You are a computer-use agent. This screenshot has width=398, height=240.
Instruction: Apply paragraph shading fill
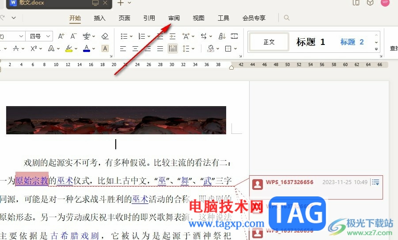tap(211, 48)
